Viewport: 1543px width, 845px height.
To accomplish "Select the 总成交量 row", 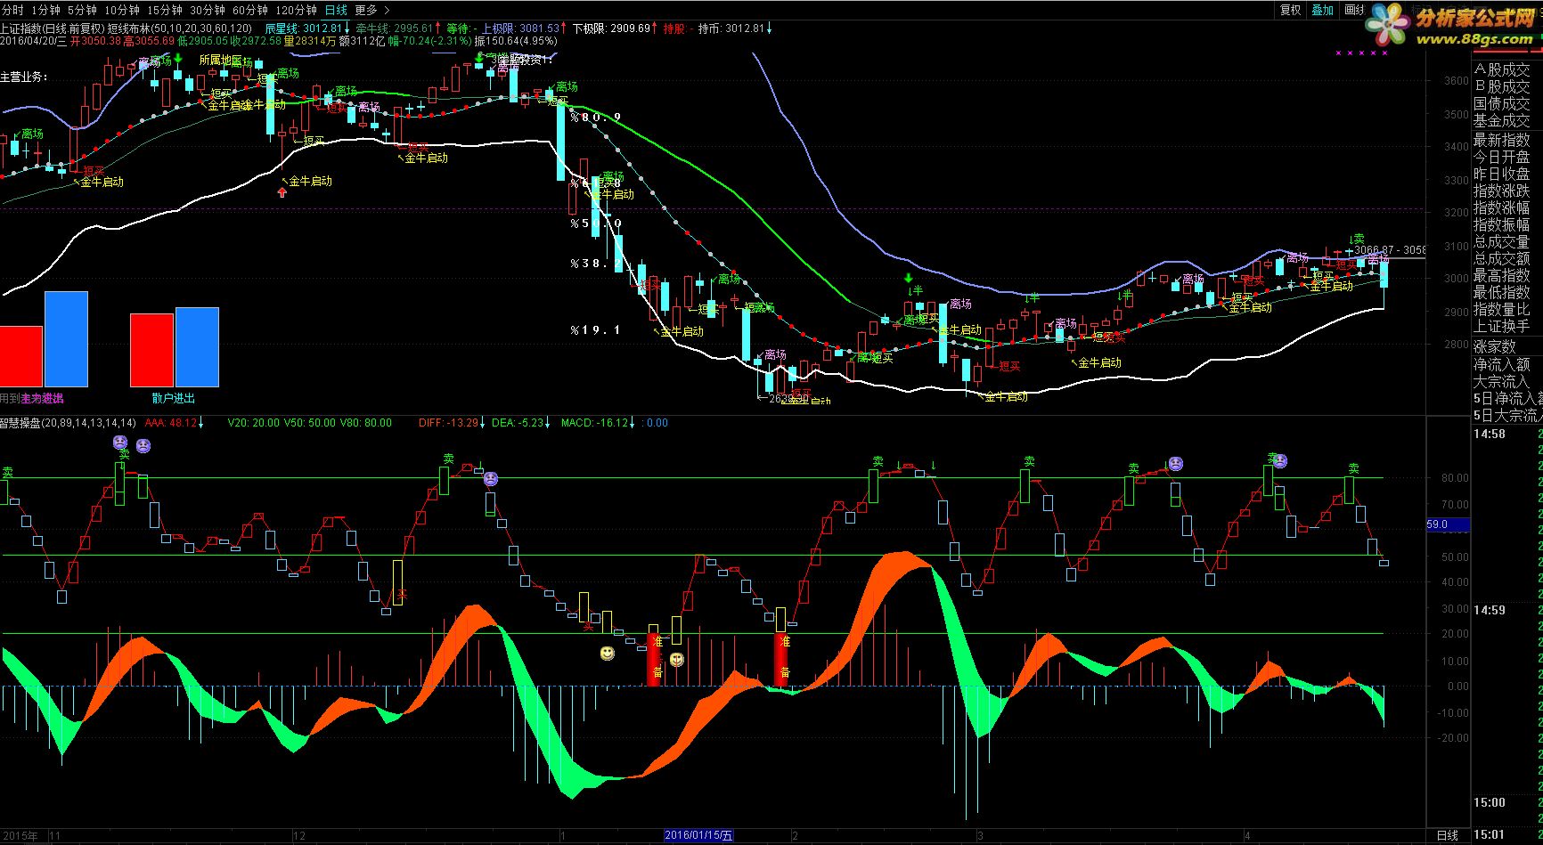I will [x=1502, y=241].
